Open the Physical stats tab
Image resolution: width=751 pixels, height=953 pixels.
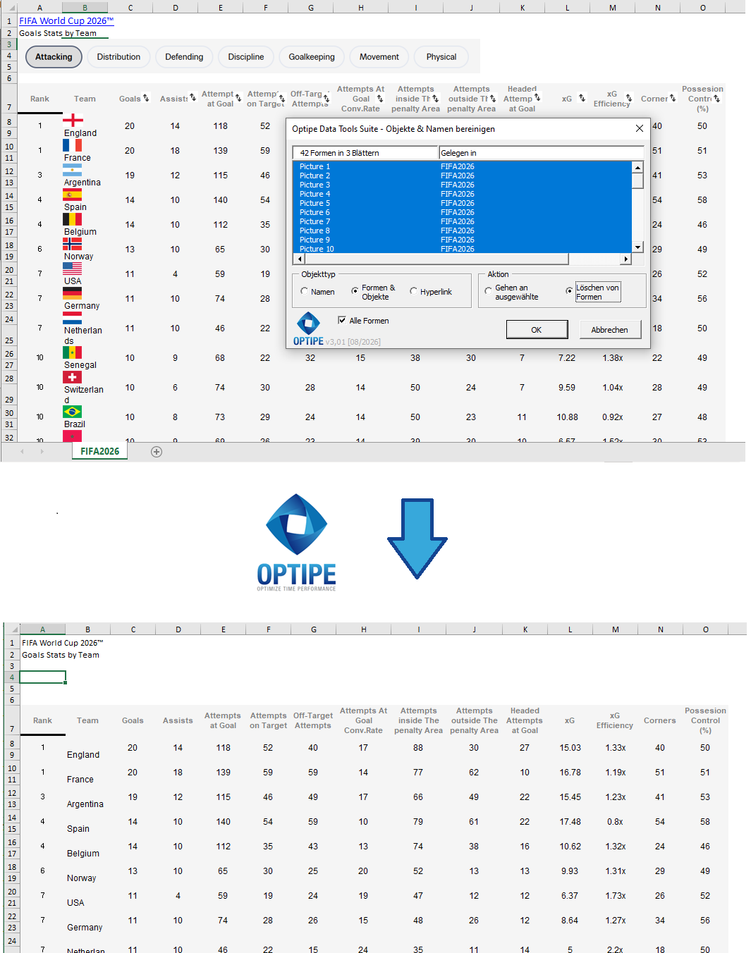click(441, 57)
